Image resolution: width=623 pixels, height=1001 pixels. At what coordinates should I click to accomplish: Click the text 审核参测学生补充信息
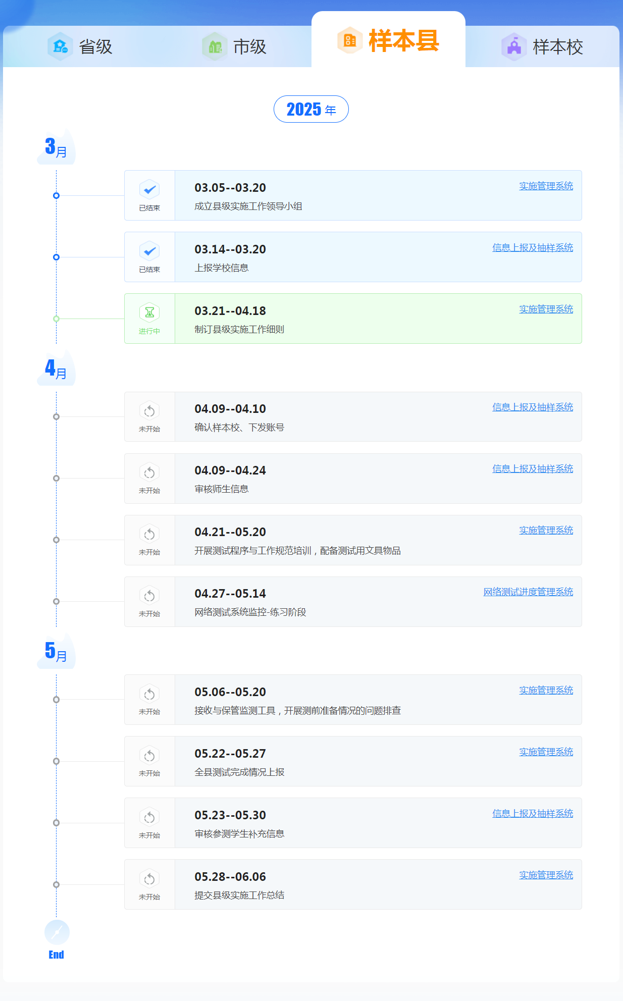(239, 833)
